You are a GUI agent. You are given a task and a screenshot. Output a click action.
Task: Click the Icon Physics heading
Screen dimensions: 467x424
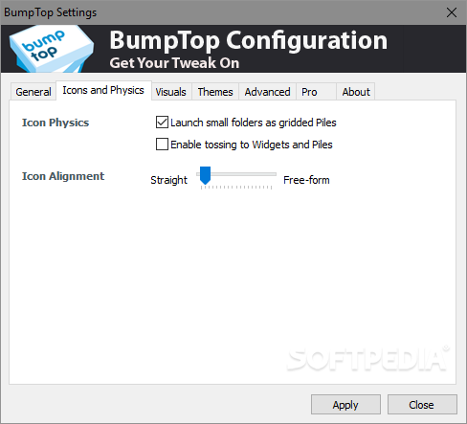tap(56, 123)
